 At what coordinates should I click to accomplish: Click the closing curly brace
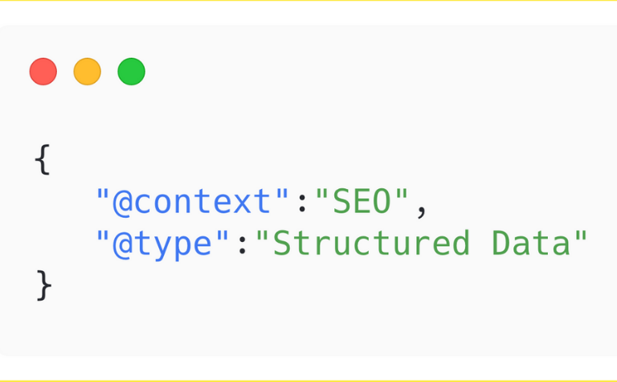(43, 285)
